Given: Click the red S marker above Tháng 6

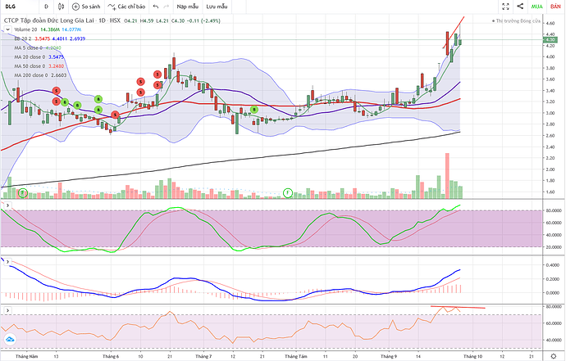Looking at the screenshot, I should [115, 115].
